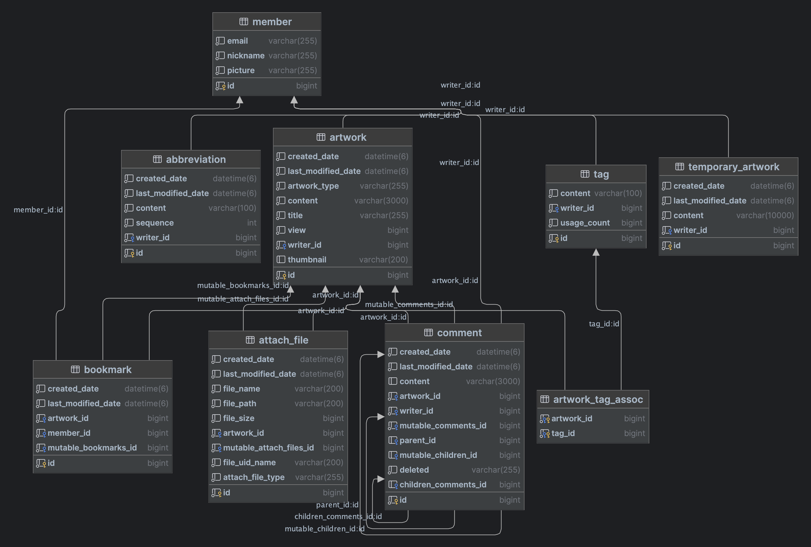Click the table icon beside temporary_artwork header
This screenshot has height=547, width=811.
tap(679, 167)
